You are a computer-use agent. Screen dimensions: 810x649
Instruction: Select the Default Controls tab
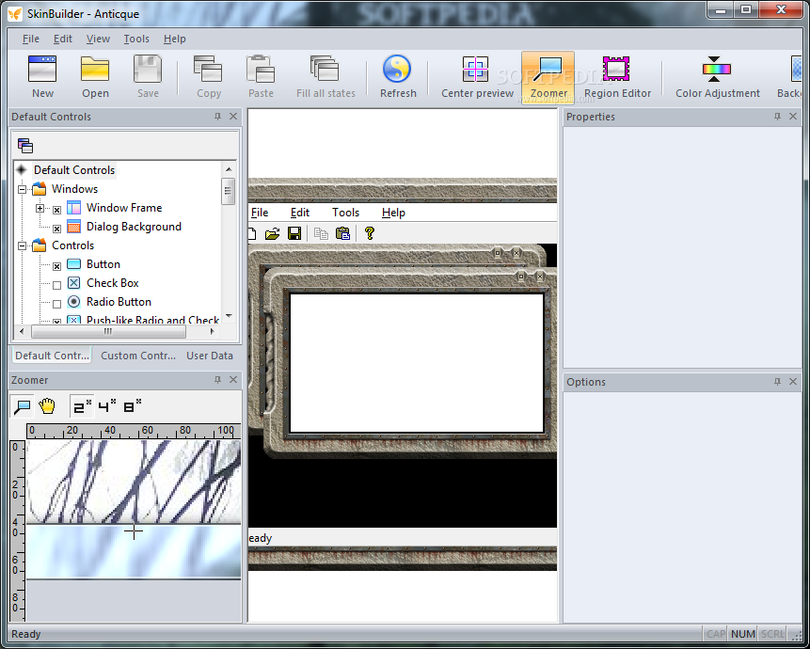52,356
